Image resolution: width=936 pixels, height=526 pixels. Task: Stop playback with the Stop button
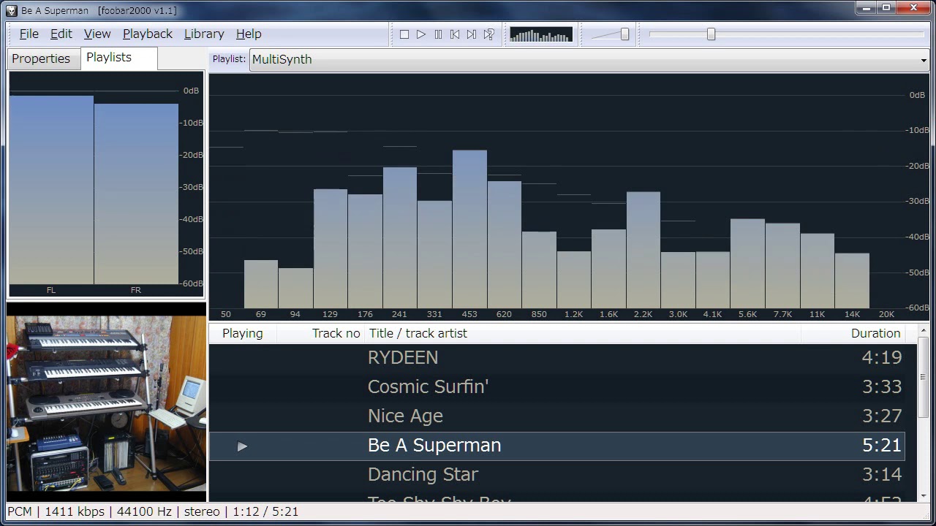[x=404, y=34]
